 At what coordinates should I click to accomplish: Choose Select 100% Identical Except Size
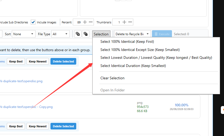tap(140, 50)
